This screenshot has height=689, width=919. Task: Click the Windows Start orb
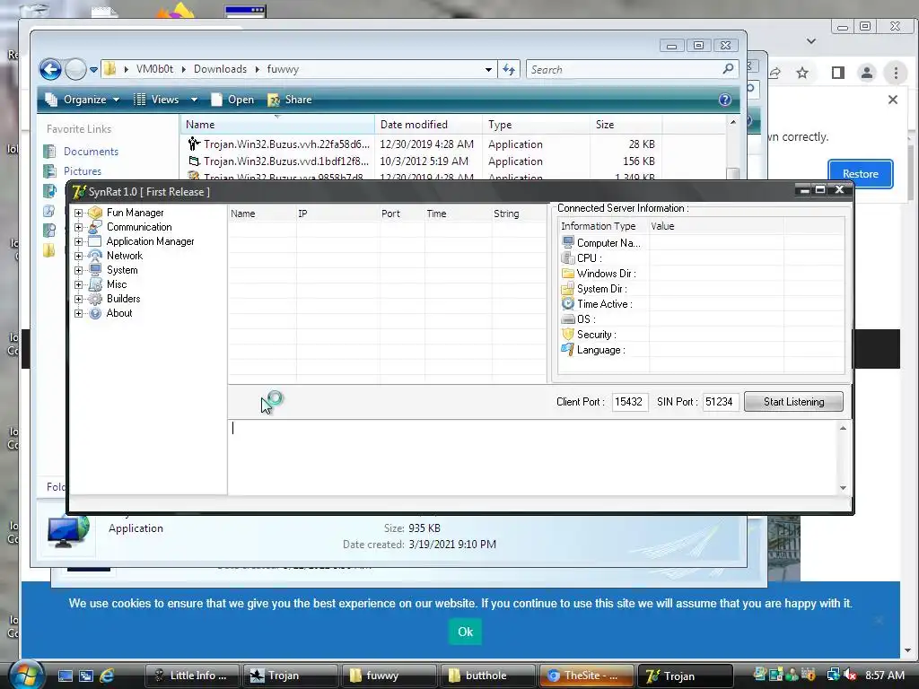pos(26,675)
